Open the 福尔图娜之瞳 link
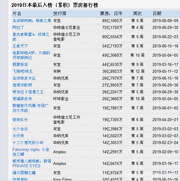The width and height of the screenshot is (180, 181). click(24, 173)
